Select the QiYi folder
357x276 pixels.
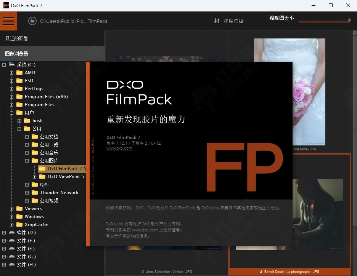(x=44, y=185)
